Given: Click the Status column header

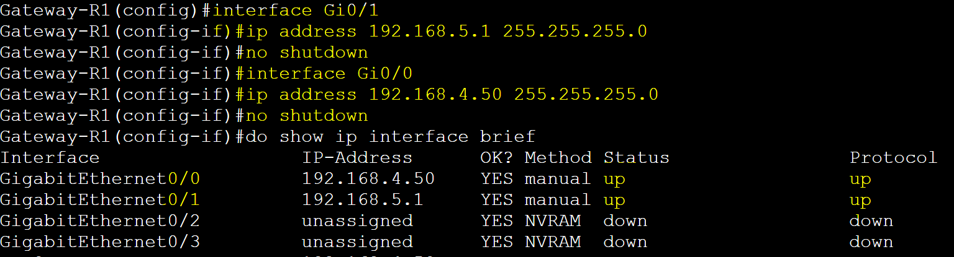Looking at the screenshot, I should click(637, 158).
